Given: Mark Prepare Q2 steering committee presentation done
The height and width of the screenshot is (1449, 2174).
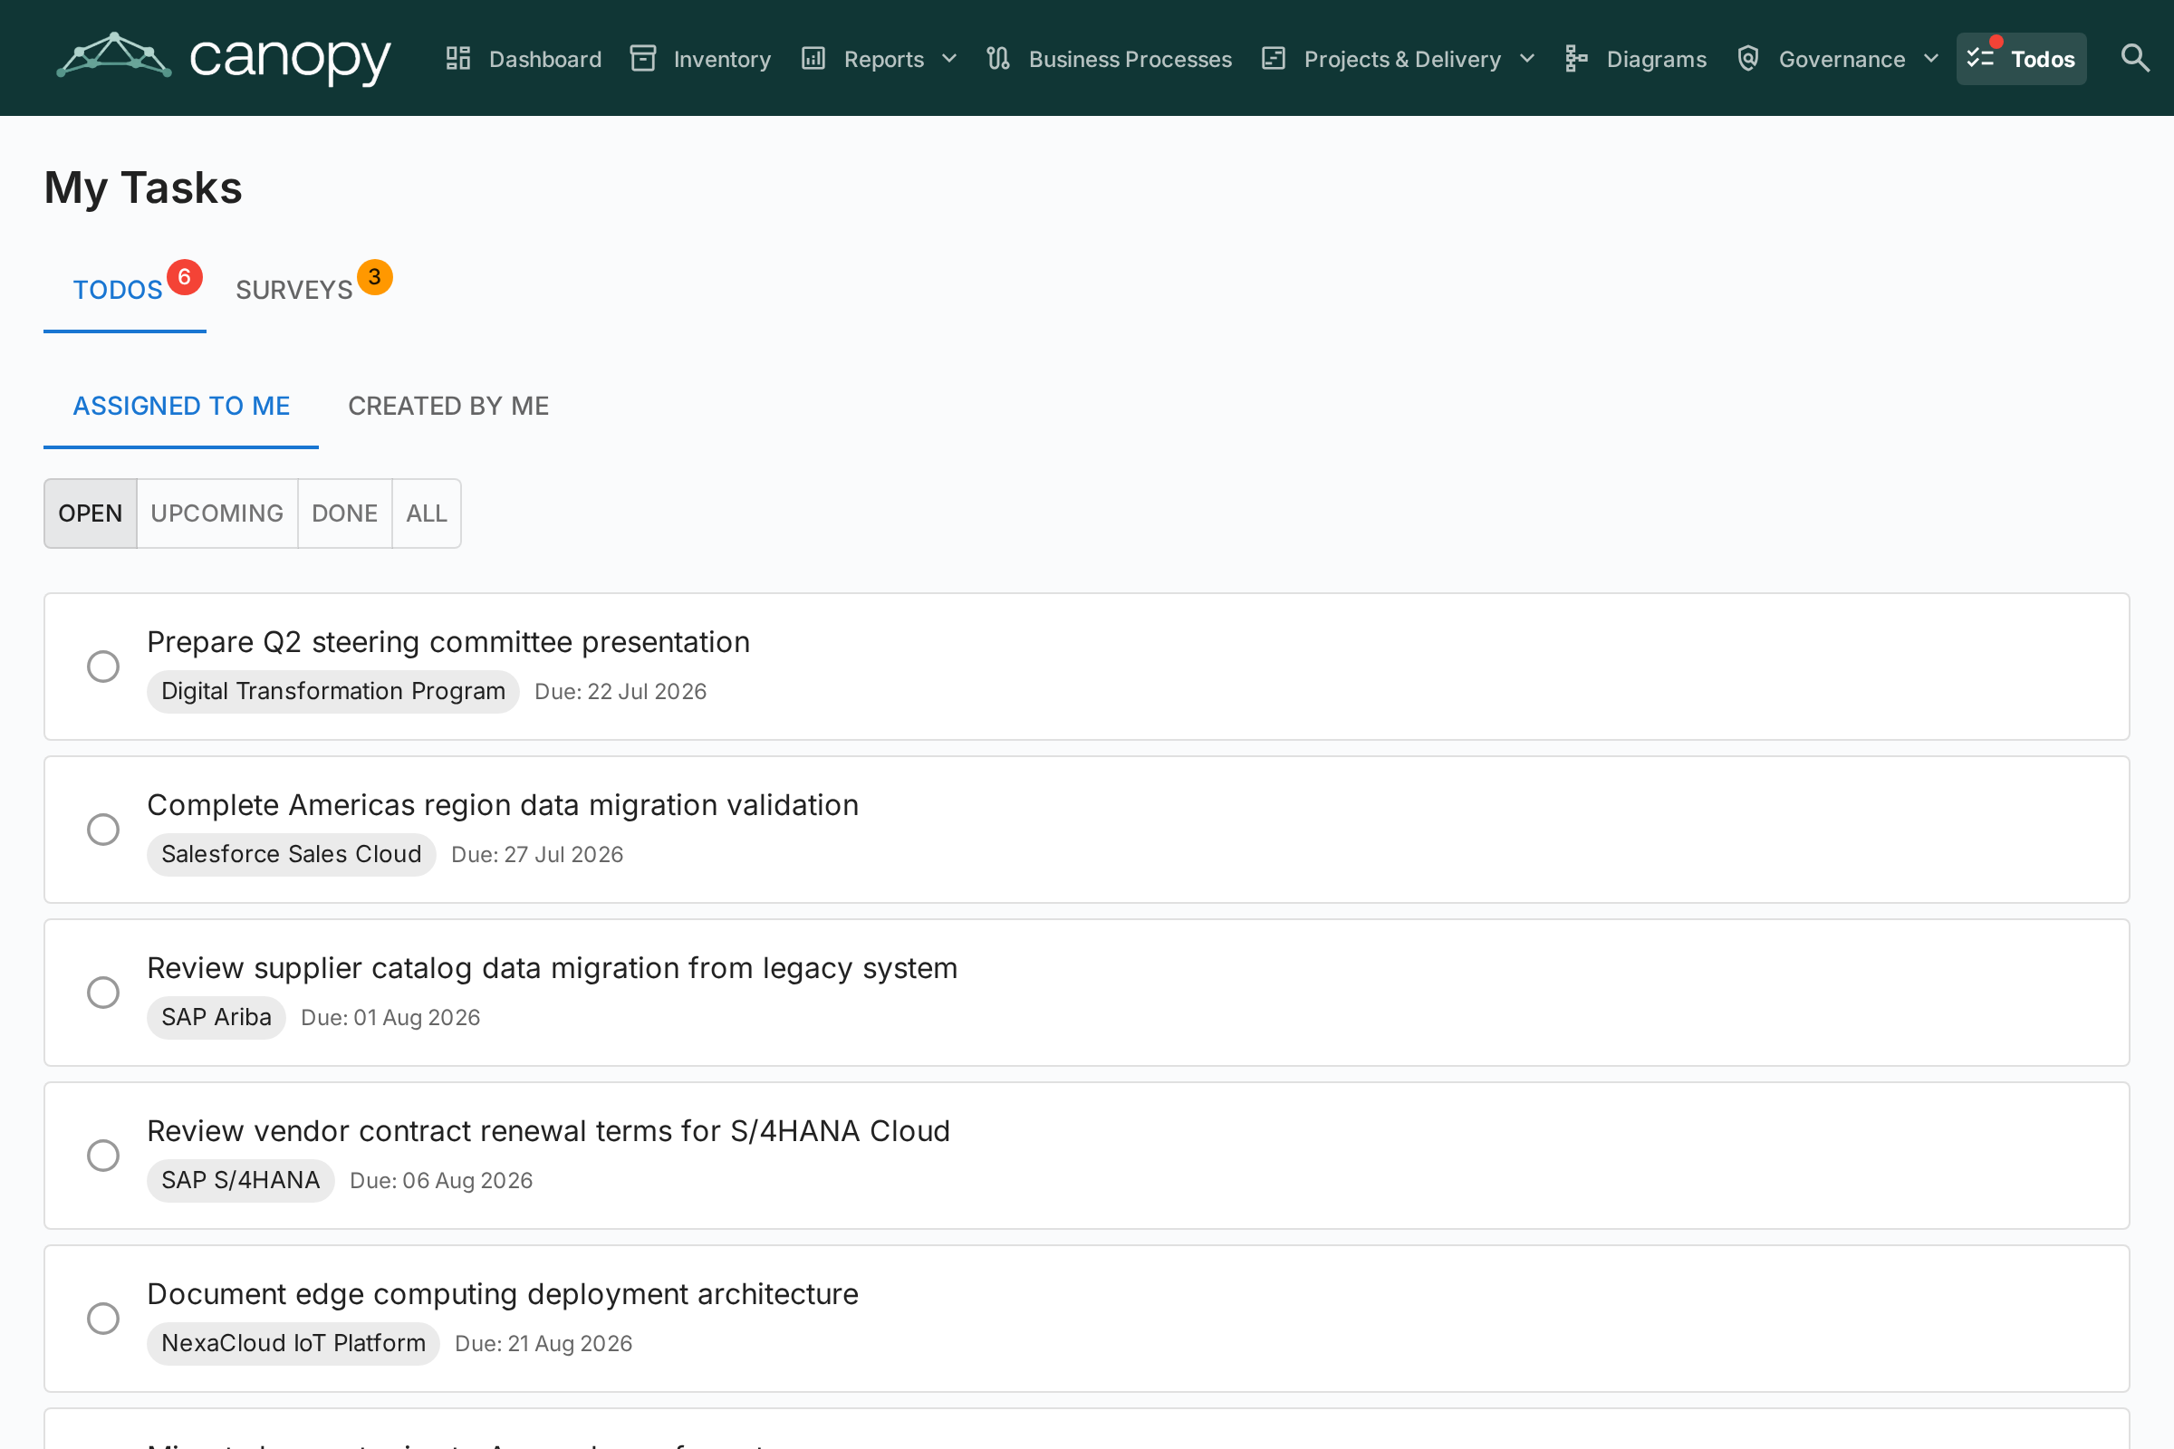Looking at the screenshot, I should pyautogui.click(x=103, y=667).
